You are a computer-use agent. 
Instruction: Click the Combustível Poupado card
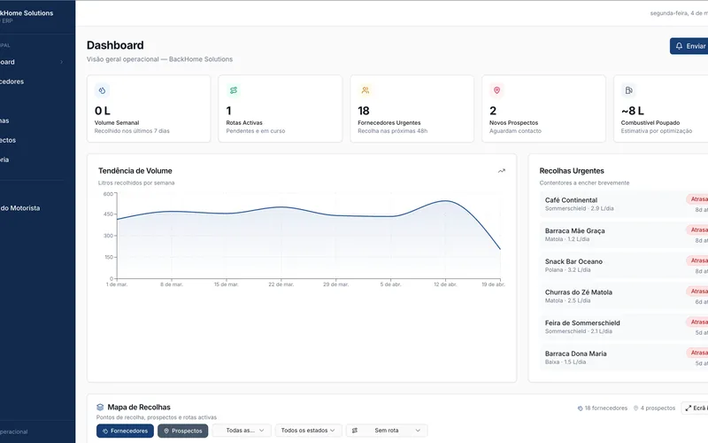(661, 109)
